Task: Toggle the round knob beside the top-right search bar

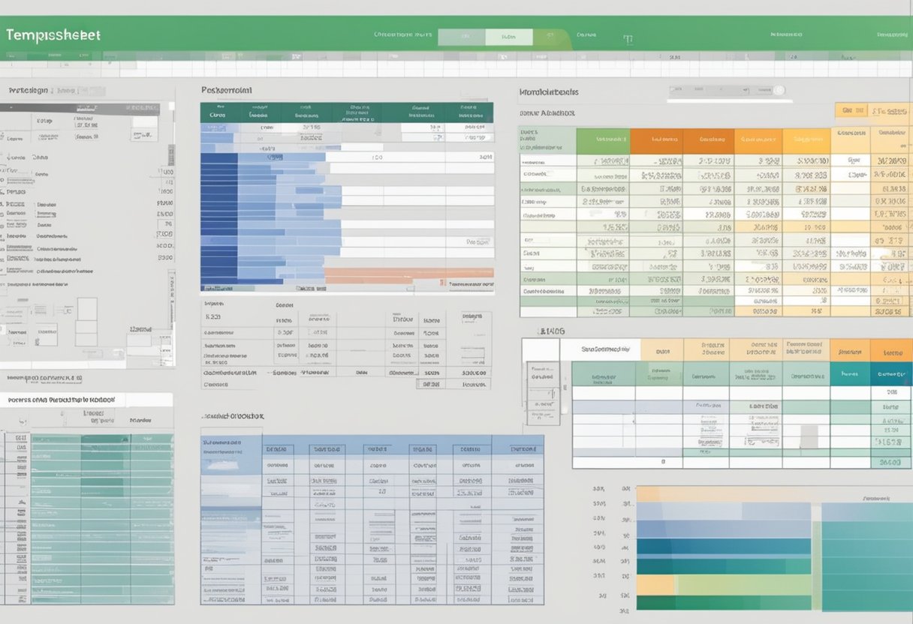Action: (779, 91)
